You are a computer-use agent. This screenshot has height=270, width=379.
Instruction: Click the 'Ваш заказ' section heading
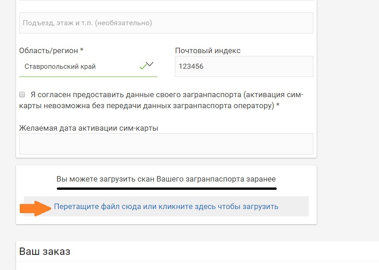click(45, 251)
